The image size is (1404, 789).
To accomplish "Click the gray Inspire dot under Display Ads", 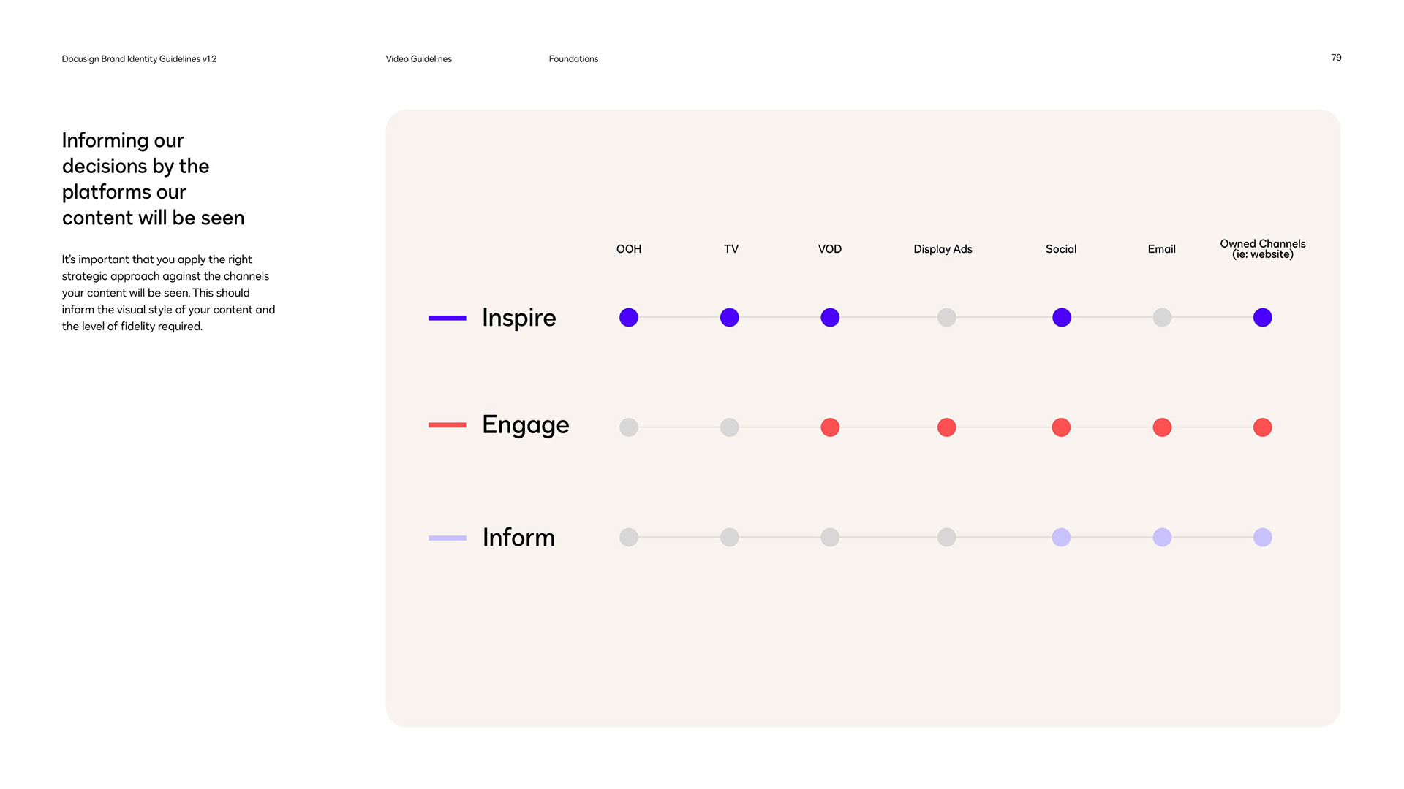I will click(x=946, y=318).
